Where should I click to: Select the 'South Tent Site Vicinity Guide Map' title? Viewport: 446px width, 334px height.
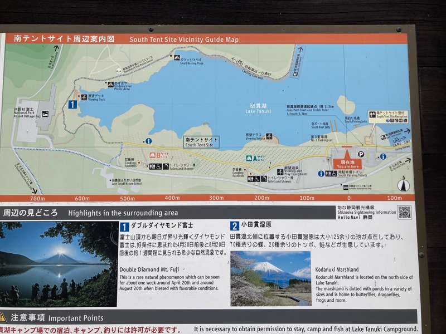pos(184,40)
